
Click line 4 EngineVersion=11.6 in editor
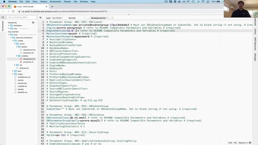pyautogui.click(x=60, y=31)
